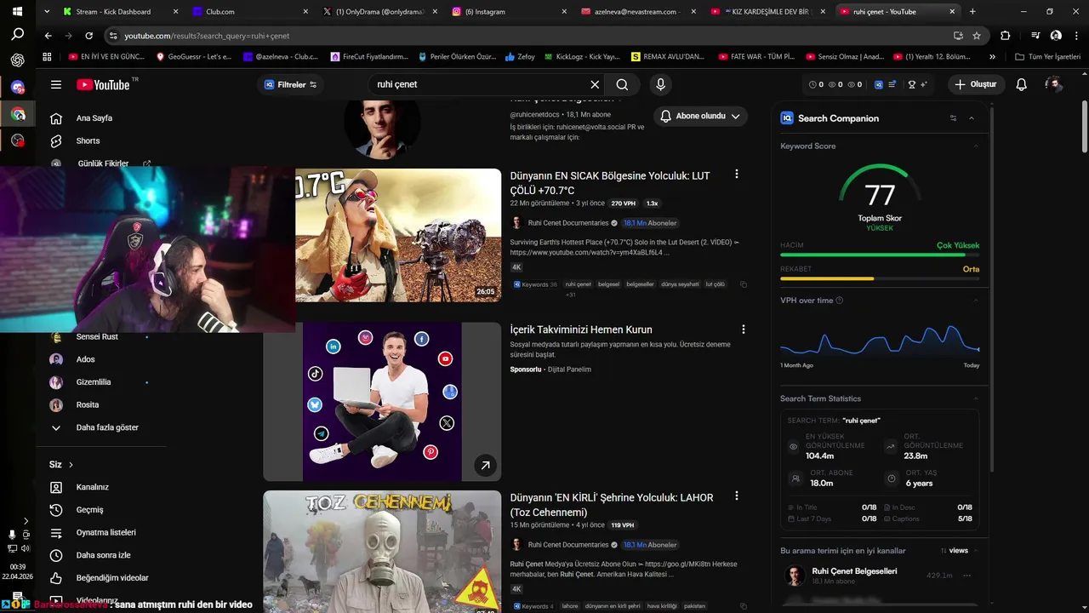Open Geçmiş history in sidebar
This screenshot has width=1089, height=613.
point(89,510)
